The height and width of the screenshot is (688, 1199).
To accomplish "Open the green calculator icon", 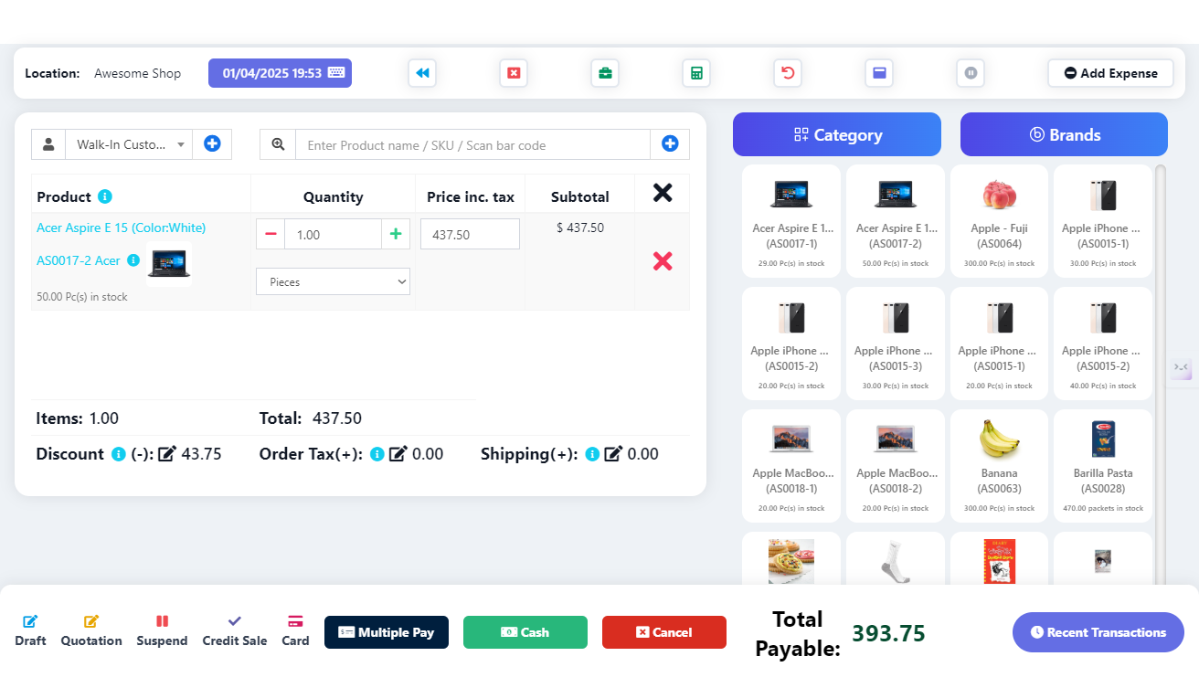I will (x=696, y=73).
